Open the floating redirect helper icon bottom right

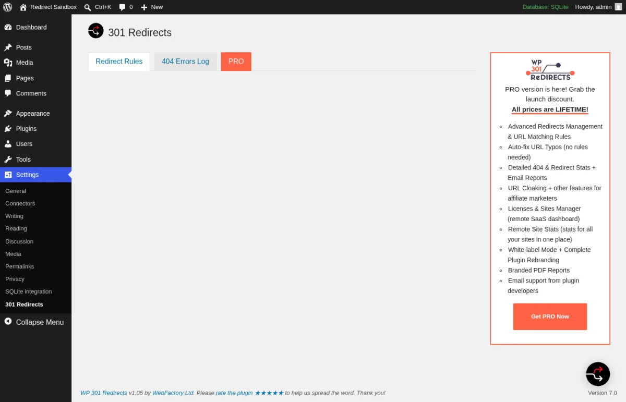click(x=598, y=374)
